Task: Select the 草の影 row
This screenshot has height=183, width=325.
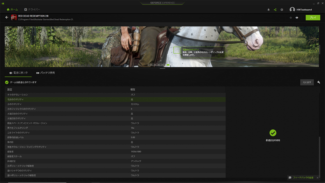Action: 115,142
